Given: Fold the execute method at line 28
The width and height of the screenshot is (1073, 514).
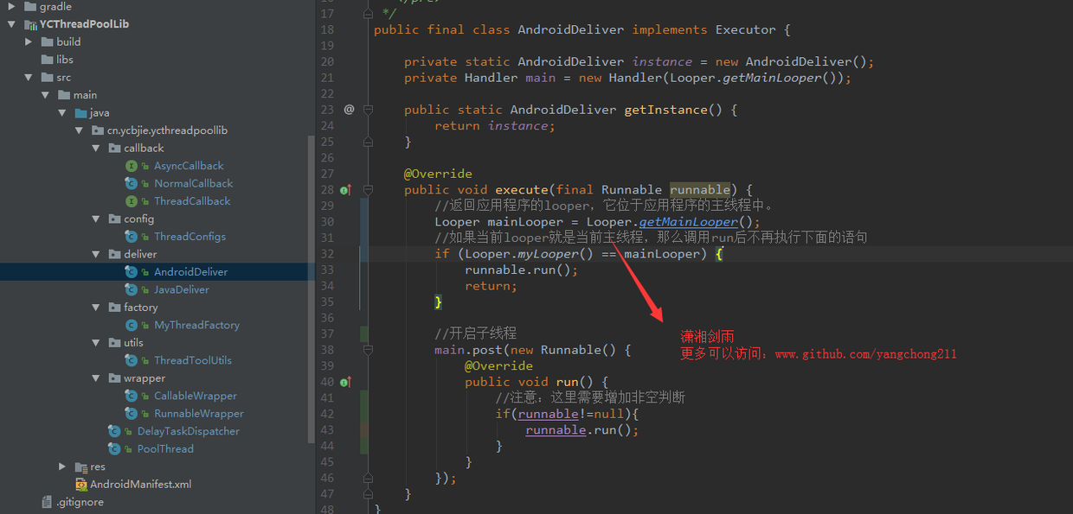Looking at the screenshot, I should pyautogui.click(x=369, y=190).
